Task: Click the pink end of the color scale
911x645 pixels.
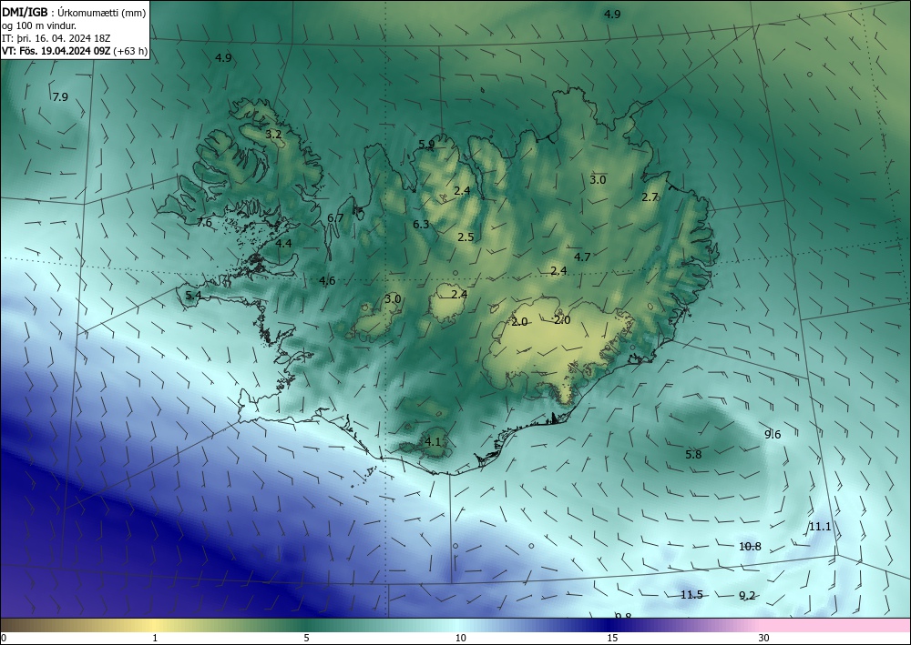Action: point(836,625)
